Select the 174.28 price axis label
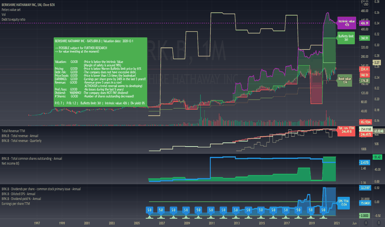The height and width of the screenshot is (227, 385). click(365, 80)
